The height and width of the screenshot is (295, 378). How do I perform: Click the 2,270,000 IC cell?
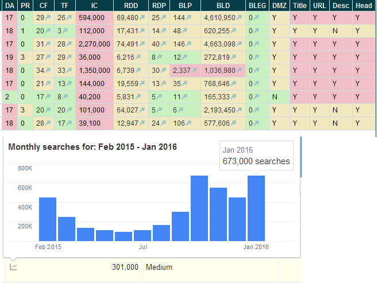click(94, 44)
